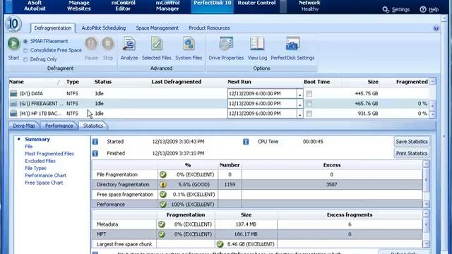This screenshot has width=452, height=254.
Task: Click Save Statistics button
Action: click(x=411, y=142)
